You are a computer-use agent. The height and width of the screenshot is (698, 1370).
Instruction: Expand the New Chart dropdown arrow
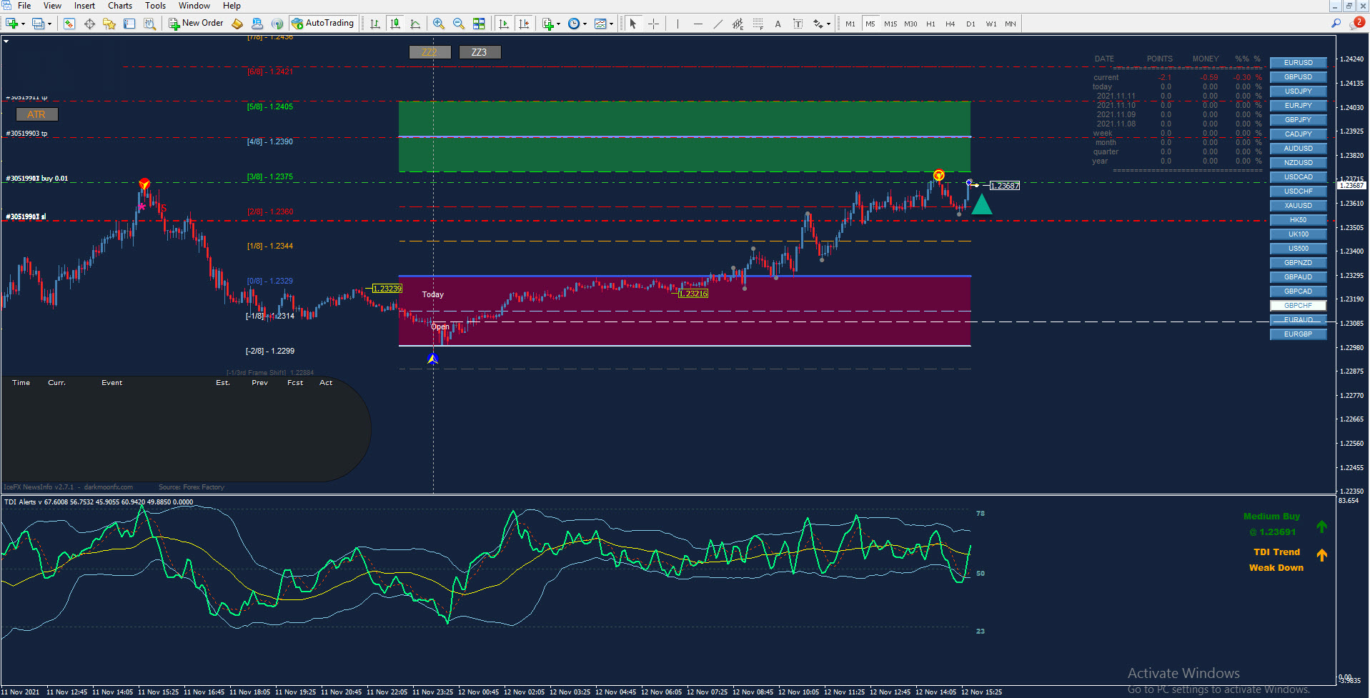coord(24,24)
